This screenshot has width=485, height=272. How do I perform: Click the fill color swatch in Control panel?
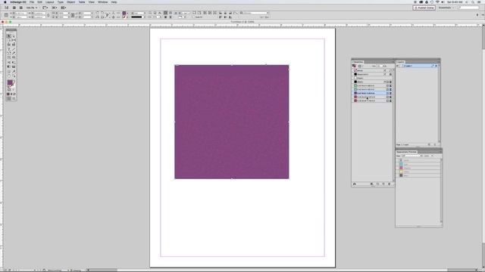(124, 13)
